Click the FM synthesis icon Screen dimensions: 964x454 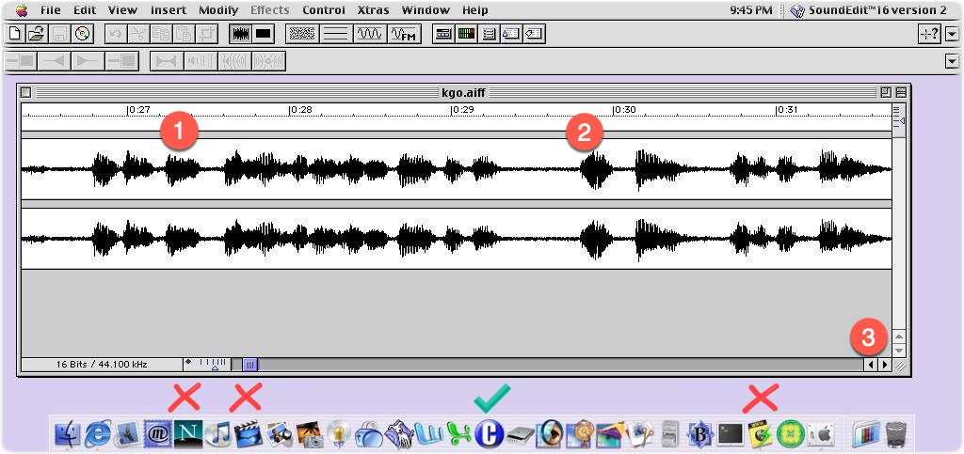tap(404, 34)
